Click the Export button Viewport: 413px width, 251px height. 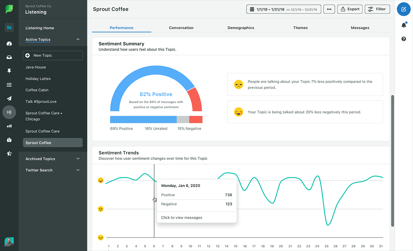coord(350,9)
